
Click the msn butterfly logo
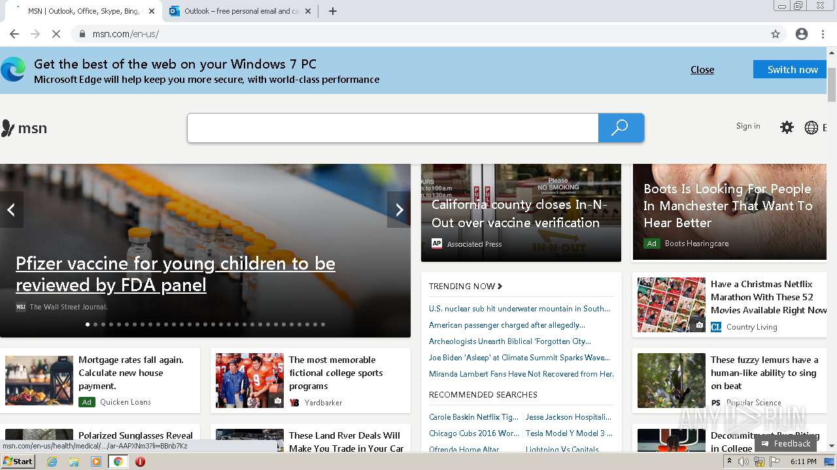24,128
